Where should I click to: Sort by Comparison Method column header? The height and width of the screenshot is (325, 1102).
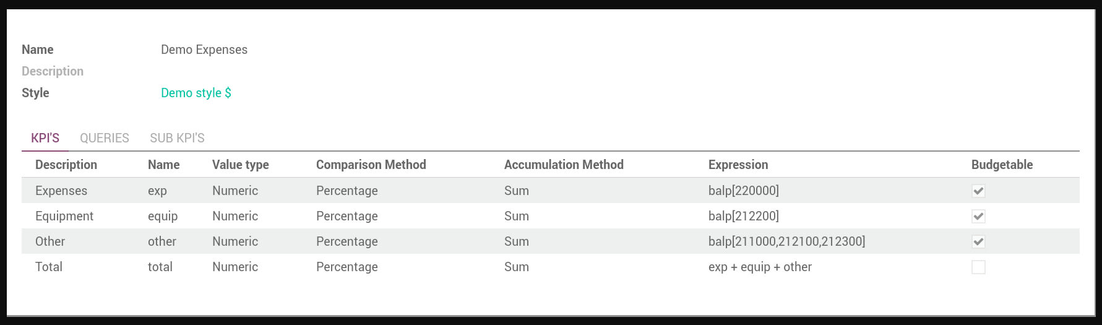point(371,165)
